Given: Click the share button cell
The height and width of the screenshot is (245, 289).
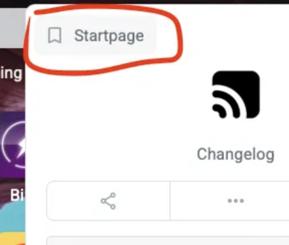Looking at the screenshot, I should click(x=108, y=201).
